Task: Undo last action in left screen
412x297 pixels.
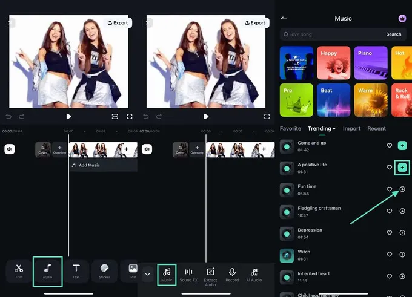Action: point(8,116)
